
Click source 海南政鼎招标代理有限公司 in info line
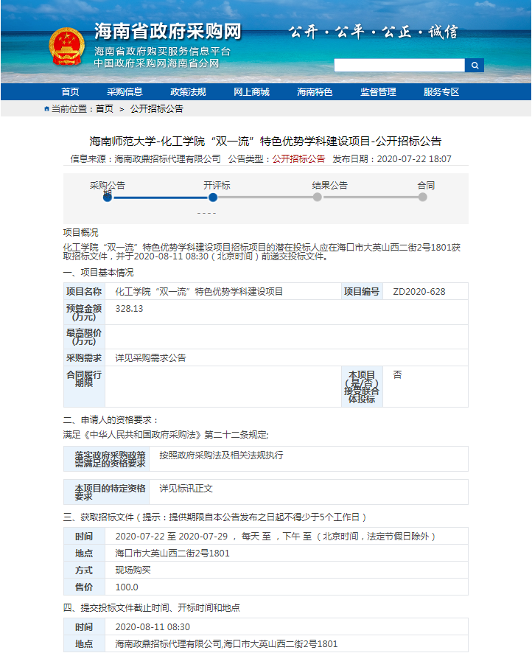(168, 158)
